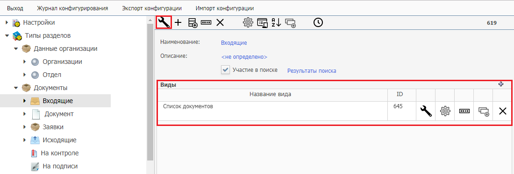
Task: Expand the Входящие node arrow
Action: [x=25, y=101]
